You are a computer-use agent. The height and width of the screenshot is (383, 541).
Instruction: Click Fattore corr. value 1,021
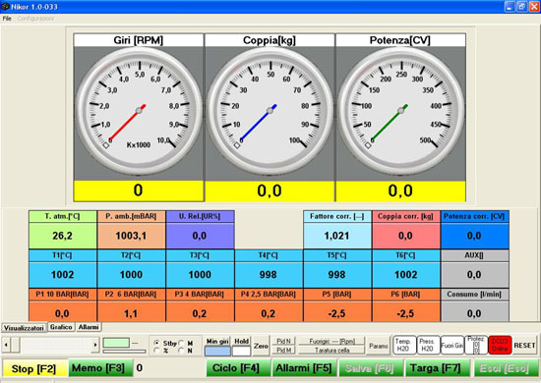(337, 236)
